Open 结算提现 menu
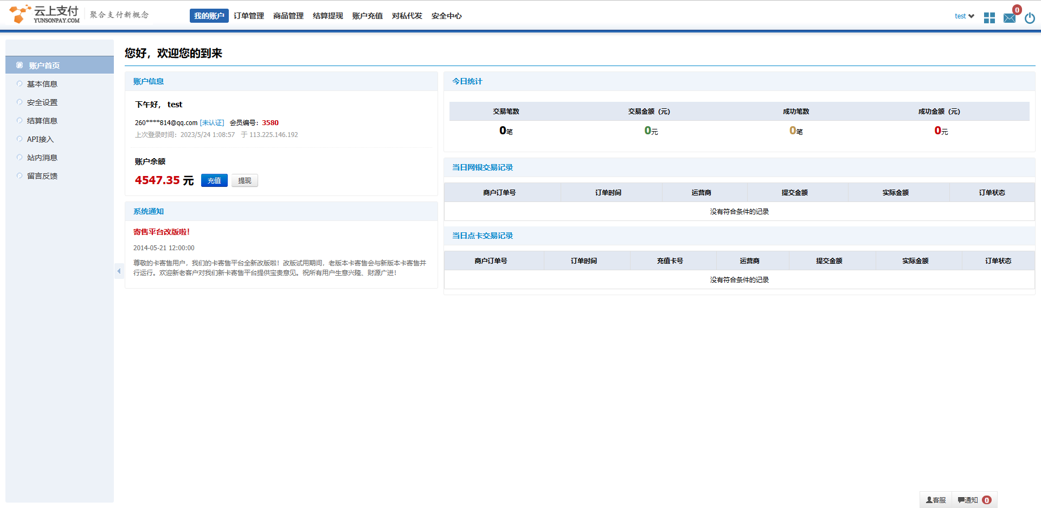 click(x=328, y=16)
